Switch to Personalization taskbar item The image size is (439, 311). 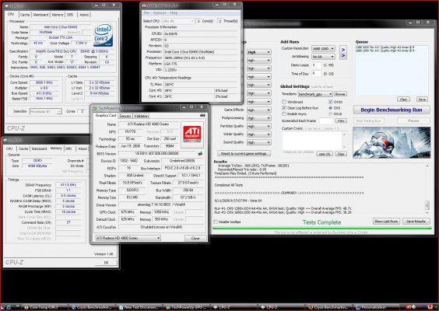376,307
